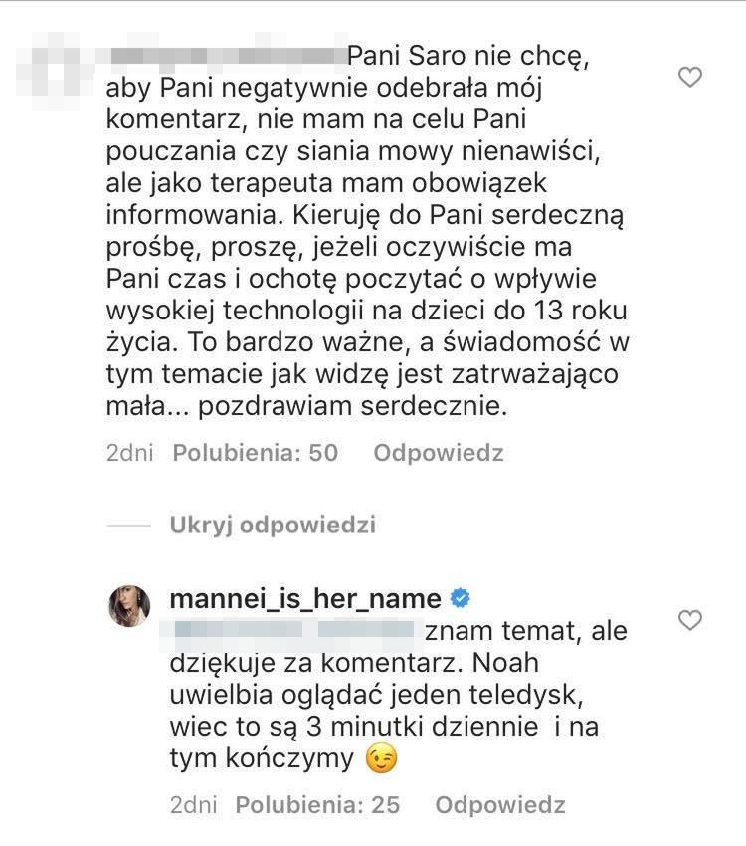This screenshot has width=746, height=846.
Task: Click the winking emoji in the reply
Action: tap(383, 759)
